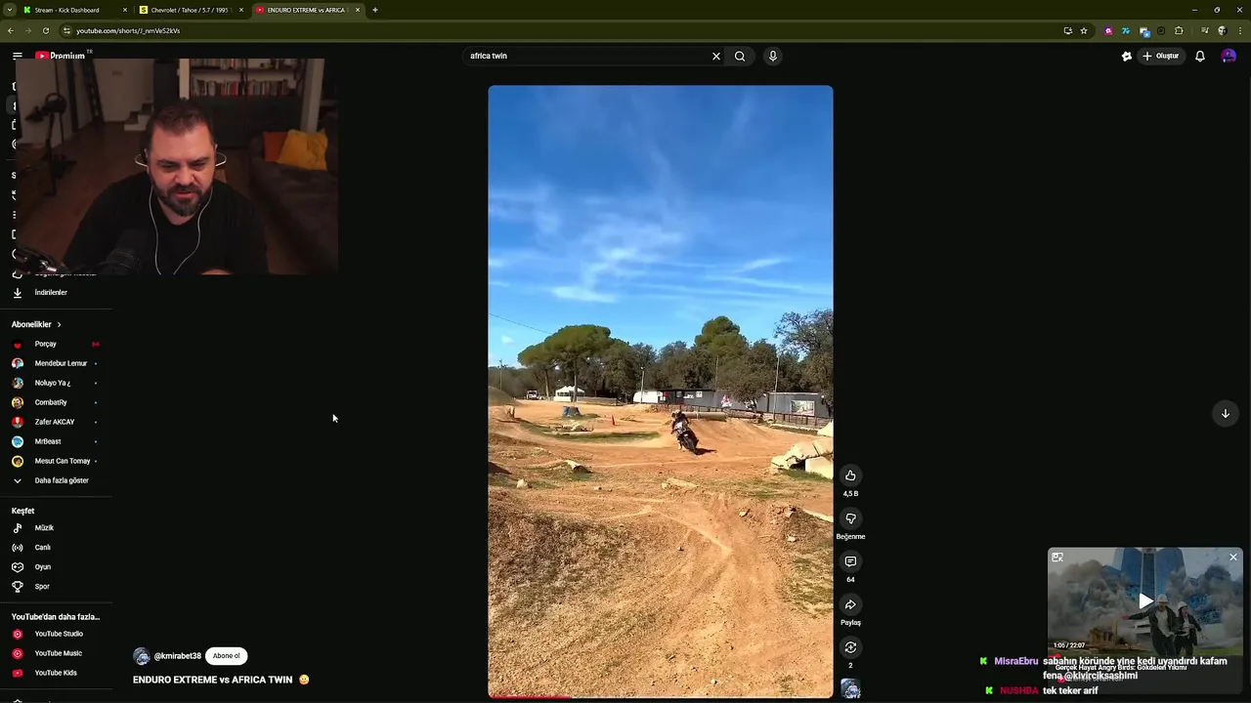Open the YouTube hamburger guide menu
Image resolution: width=1251 pixels, height=703 pixels.
click(17, 56)
